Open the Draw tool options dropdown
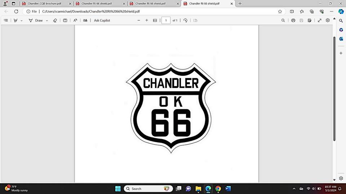The image size is (346, 194). click(47, 20)
